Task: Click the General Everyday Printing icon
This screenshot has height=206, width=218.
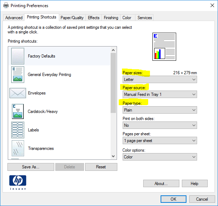Action: pyautogui.click(x=18, y=75)
